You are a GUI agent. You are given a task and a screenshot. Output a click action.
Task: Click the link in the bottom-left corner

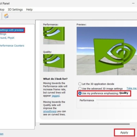[2, 134]
